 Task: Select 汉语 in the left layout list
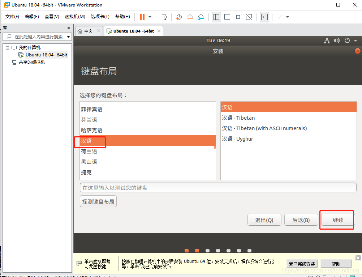(148, 141)
